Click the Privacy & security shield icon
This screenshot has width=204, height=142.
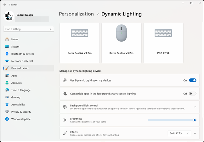(7, 112)
